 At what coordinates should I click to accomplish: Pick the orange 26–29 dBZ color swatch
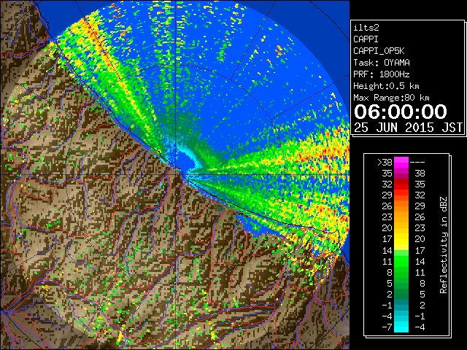point(401,206)
